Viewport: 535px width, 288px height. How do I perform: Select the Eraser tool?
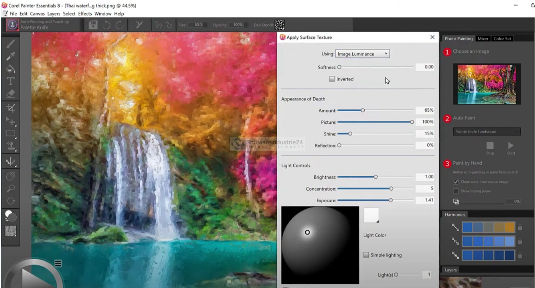[x=11, y=93]
